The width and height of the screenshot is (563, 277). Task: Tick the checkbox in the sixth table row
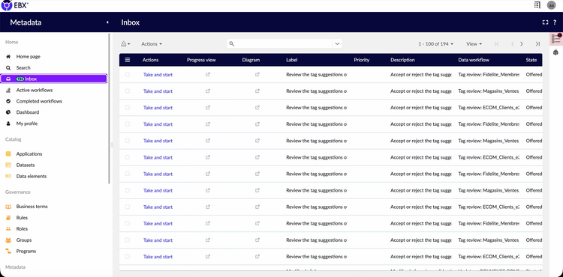point(128,157)
